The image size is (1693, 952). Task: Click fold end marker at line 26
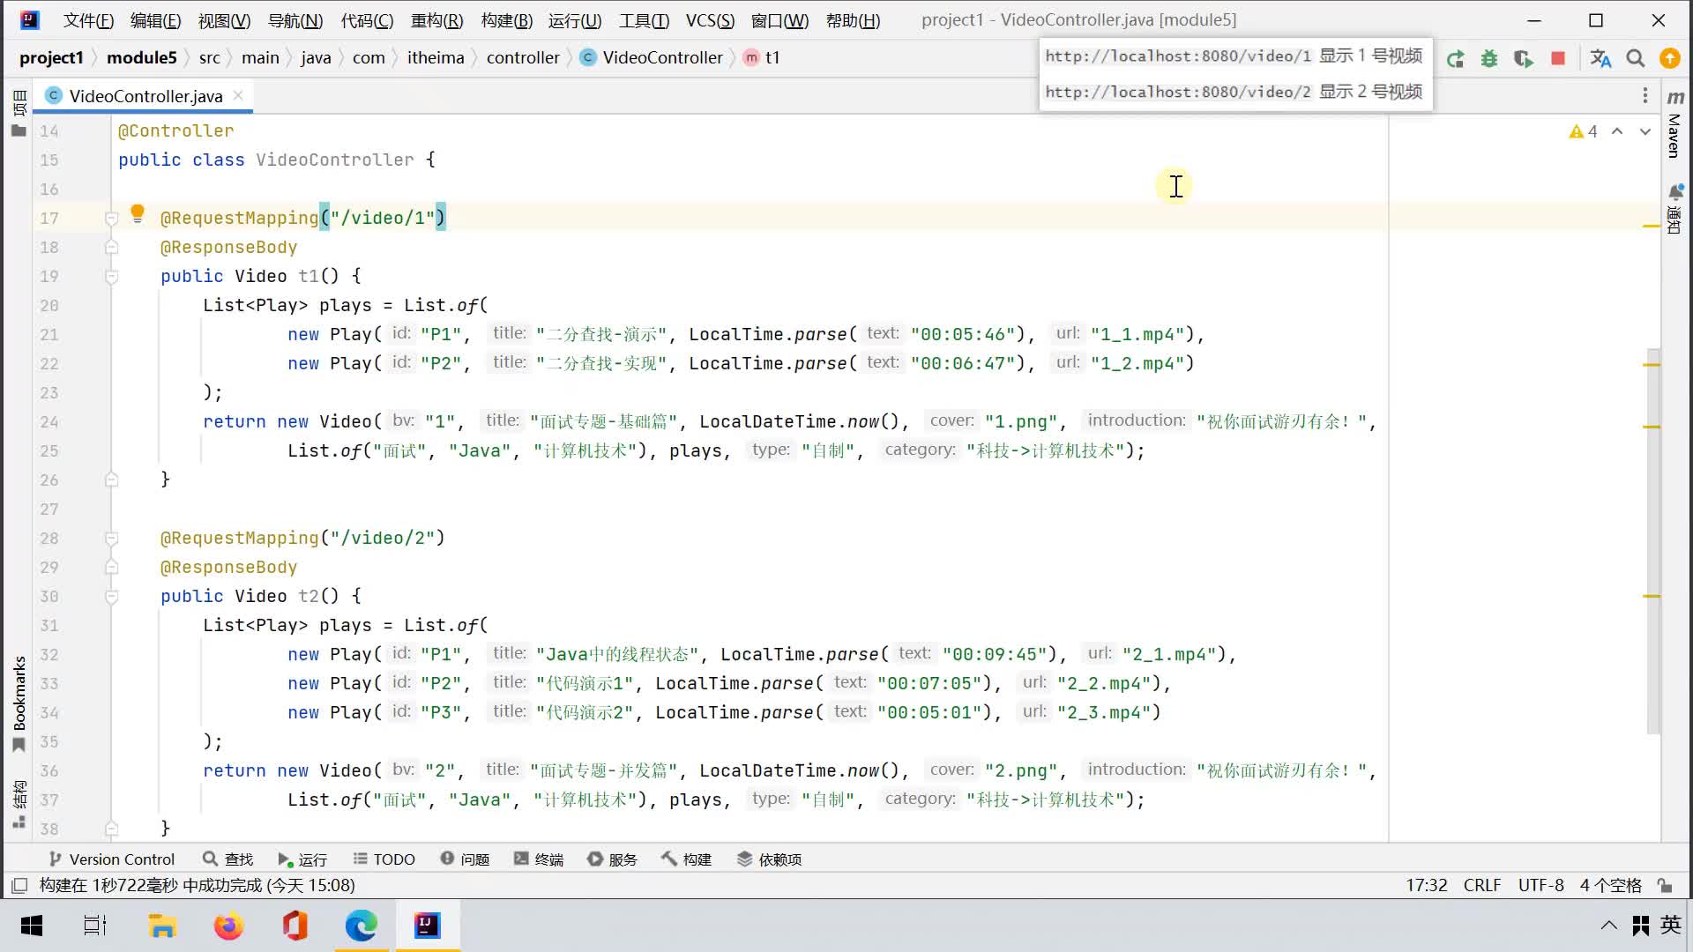point(111,480)
